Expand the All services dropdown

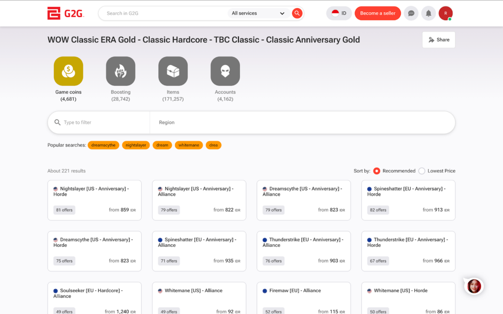[x=258, y=13]
